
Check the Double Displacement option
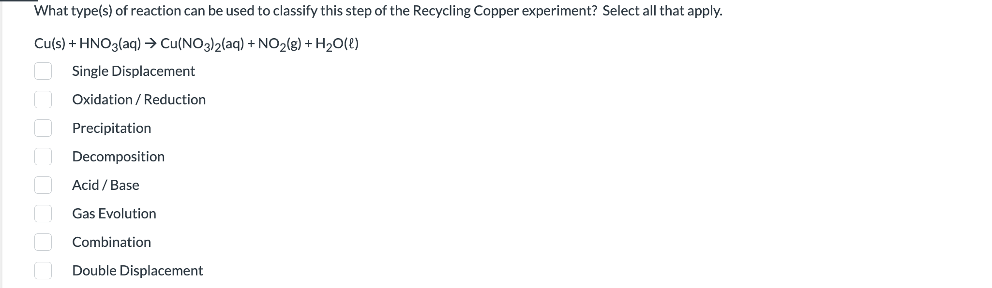tap(43, 271)
